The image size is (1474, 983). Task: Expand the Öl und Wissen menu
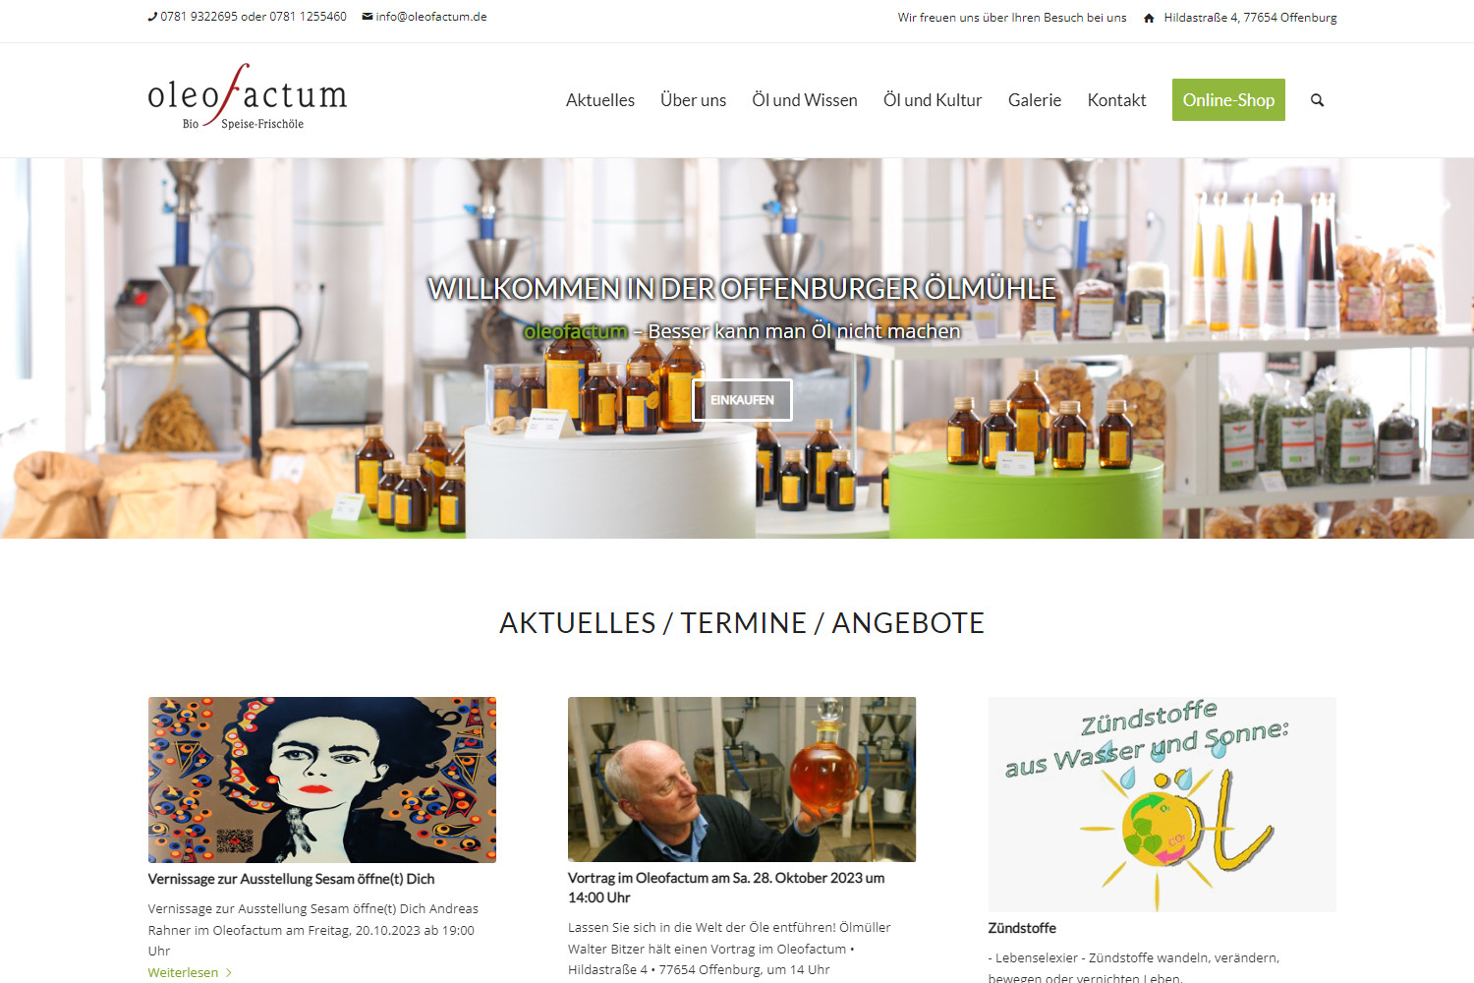point(805,100)
